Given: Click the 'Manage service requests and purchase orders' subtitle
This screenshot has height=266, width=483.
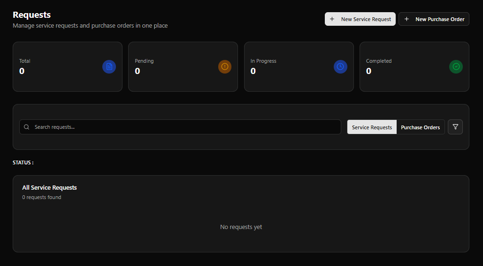Looking at the screenshot, I should click(90, 25).
